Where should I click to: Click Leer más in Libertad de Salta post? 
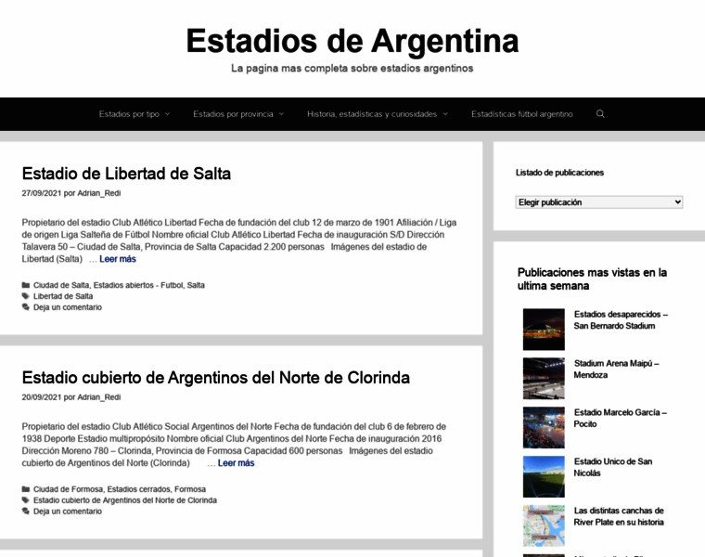click(118, 259)
